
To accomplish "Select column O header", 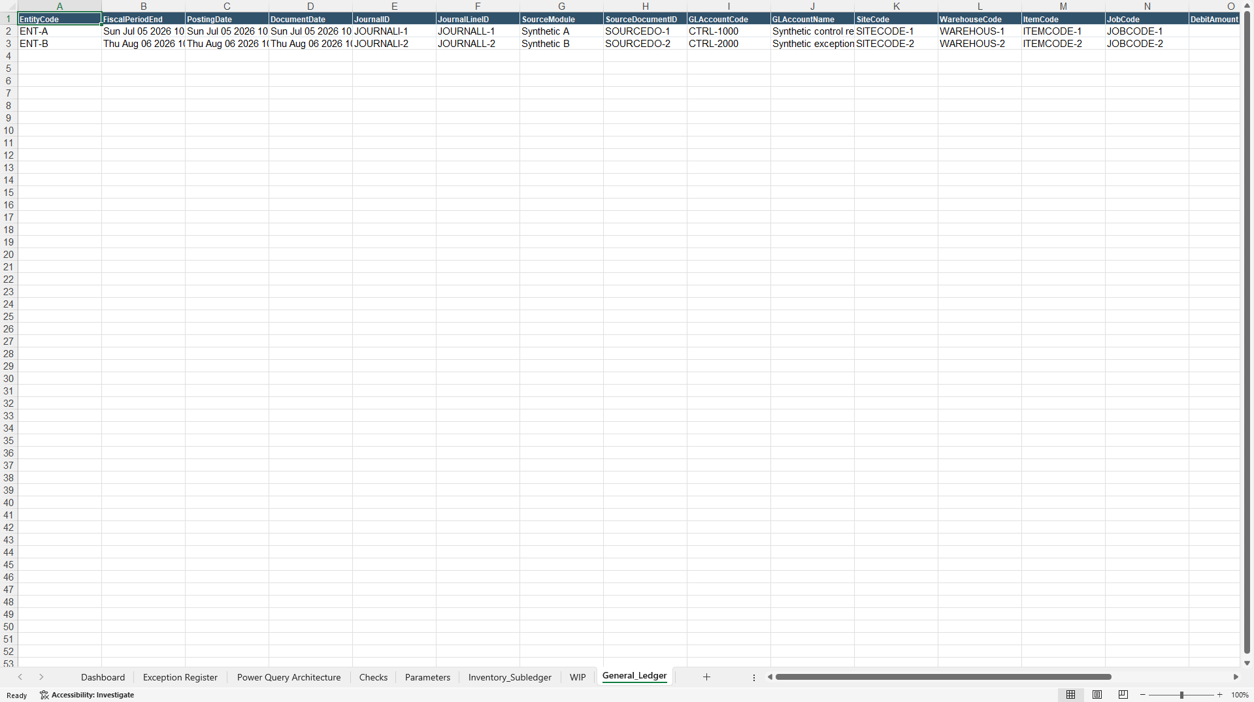I will coord(1214,6).
